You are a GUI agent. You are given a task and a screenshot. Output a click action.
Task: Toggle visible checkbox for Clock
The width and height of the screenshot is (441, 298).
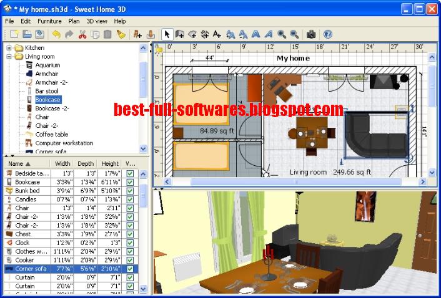pos(130,243)
